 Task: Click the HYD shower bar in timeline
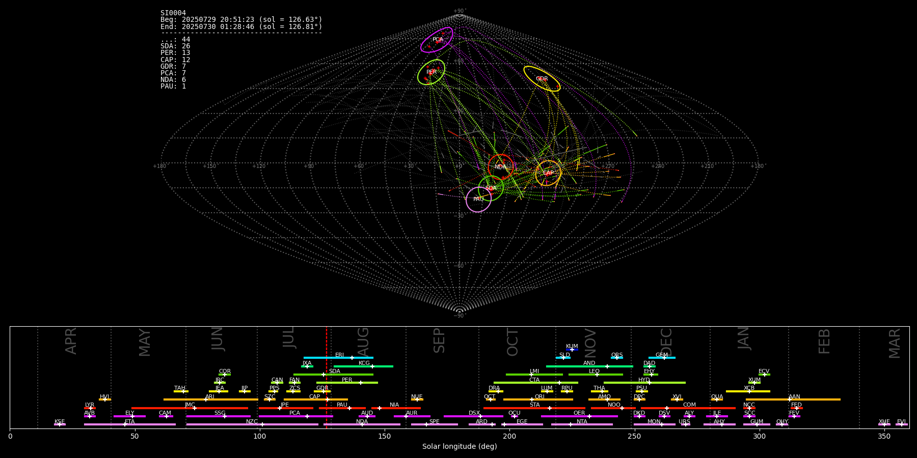tap(644, 383)
